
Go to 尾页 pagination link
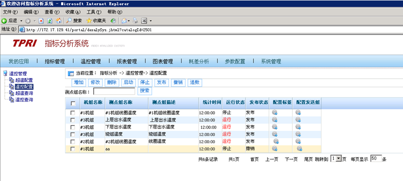[308, 160]
